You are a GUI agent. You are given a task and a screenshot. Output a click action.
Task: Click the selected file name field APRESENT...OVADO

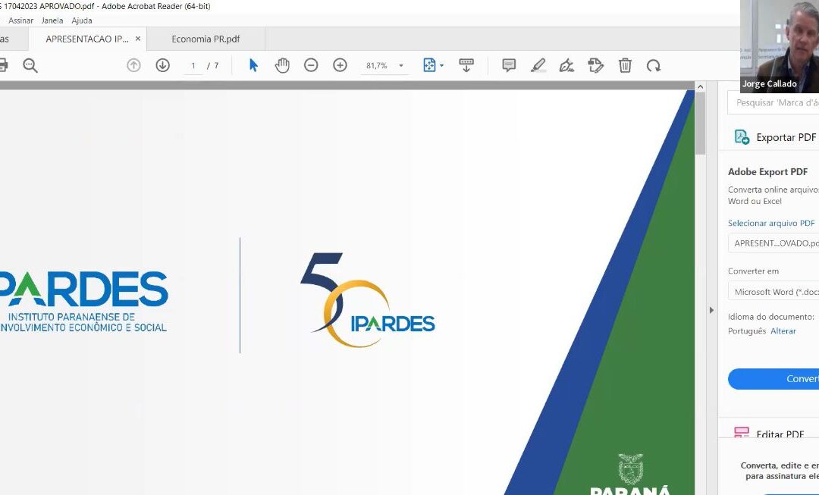pos(773,243)
